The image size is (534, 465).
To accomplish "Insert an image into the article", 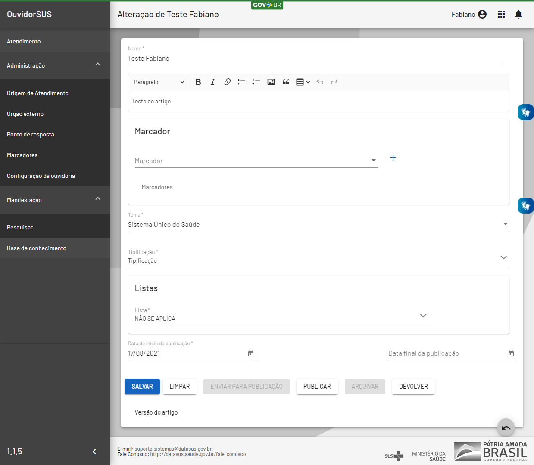I will [x=271, y=82].
